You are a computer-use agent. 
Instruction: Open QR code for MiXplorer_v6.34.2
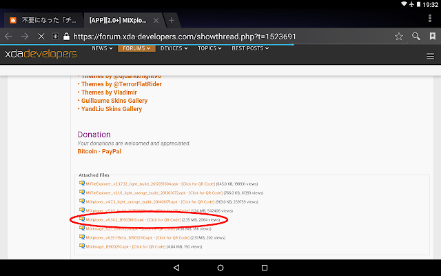(164, 219)
